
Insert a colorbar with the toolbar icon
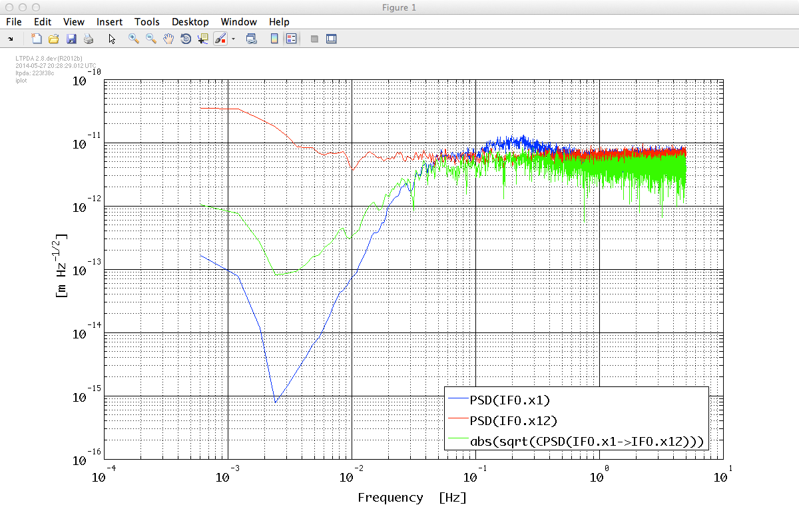(x=274, y=39)
